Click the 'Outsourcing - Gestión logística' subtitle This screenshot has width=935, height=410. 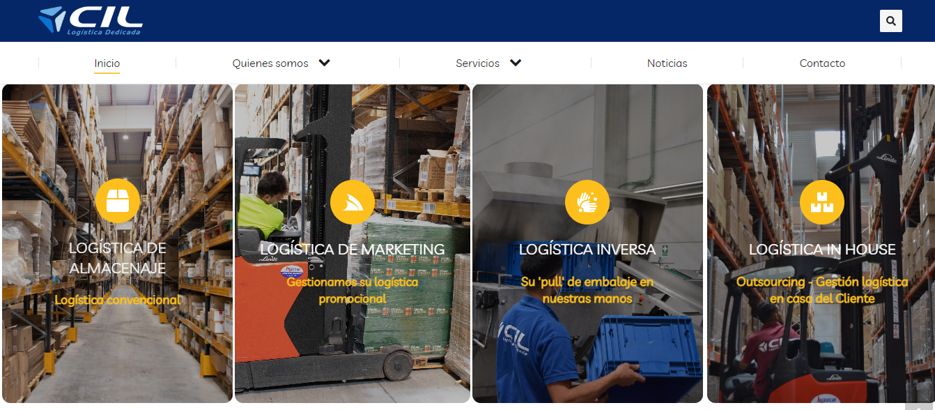click(x=822, y=282)
